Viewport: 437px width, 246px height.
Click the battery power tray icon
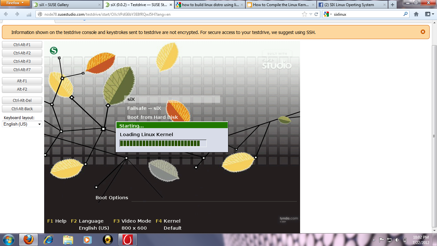point(405,240)
